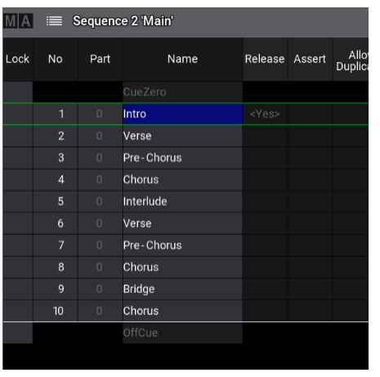The height and width of the screenshot is (377, 380).
Task: Toggle Assert cell for cue 1 Intro
Action: [x=310, y=114]
